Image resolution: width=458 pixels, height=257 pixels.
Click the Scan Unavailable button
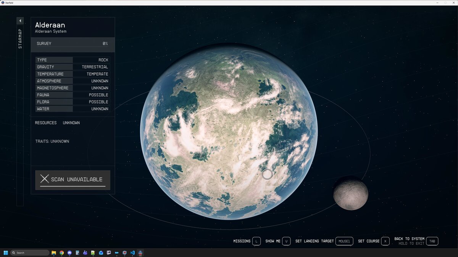73,180
